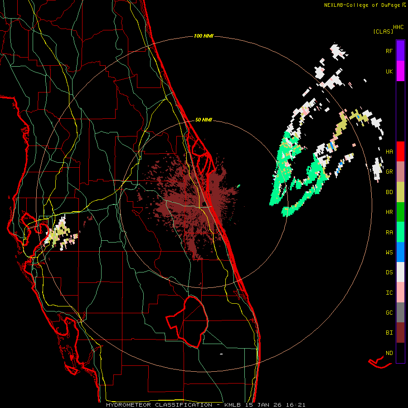Click the RF purple color swatch
Image resolution: width=408 pixels, height=408 pixels.
(400, 51)
